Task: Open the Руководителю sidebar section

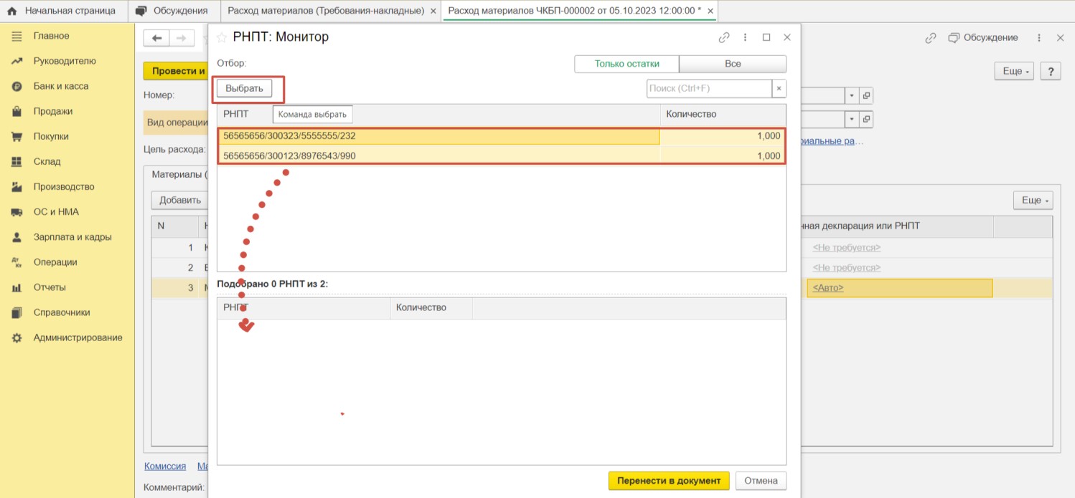Action: pos(65,61)
